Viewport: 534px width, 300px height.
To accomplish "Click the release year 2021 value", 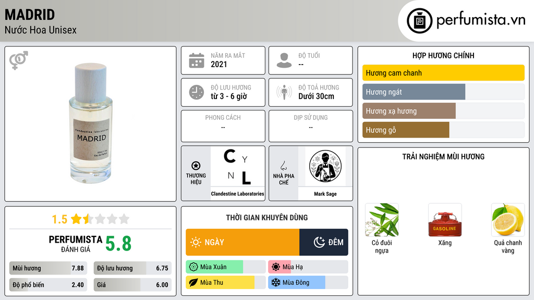I will tap(219, 64).
